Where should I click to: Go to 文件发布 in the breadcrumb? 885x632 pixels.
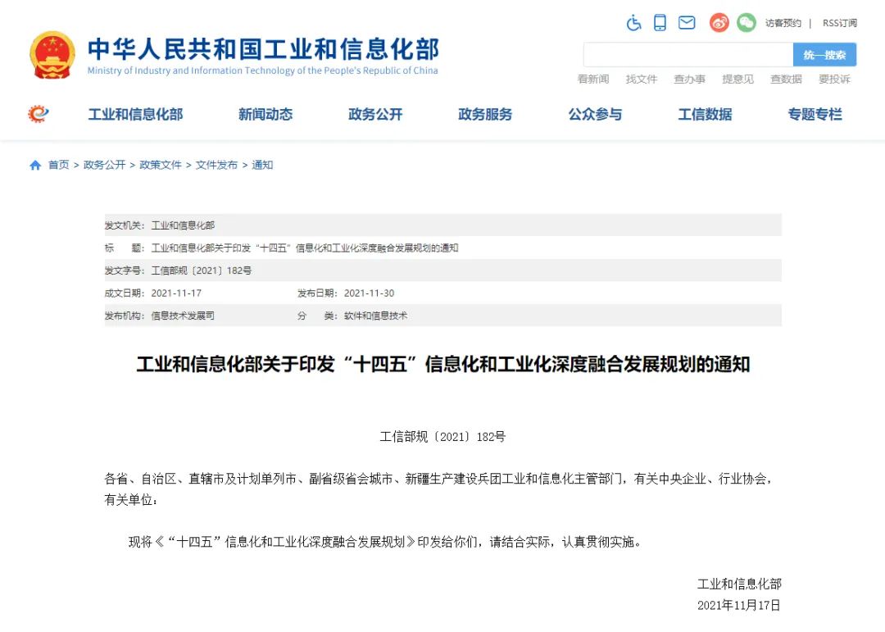click(216, 165)
